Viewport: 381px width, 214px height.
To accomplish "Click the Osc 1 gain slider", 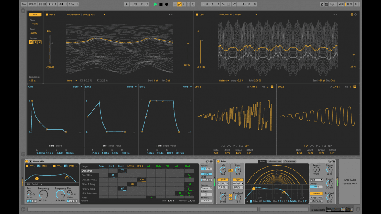I will (50, 49).
